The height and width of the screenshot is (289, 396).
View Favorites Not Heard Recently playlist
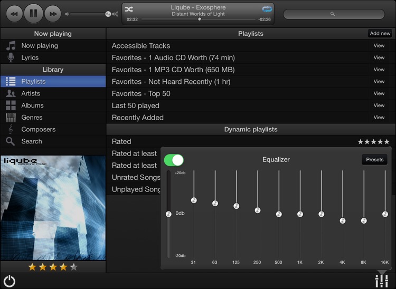pos(379,81)
